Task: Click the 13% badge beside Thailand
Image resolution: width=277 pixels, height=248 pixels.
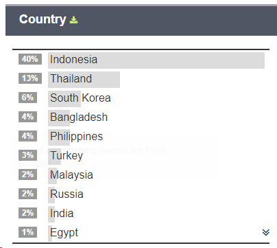Action: point(30,78)
